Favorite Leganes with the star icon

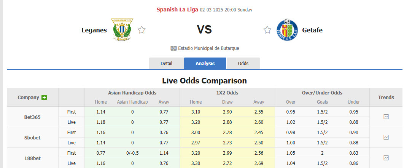coord(142,30)
